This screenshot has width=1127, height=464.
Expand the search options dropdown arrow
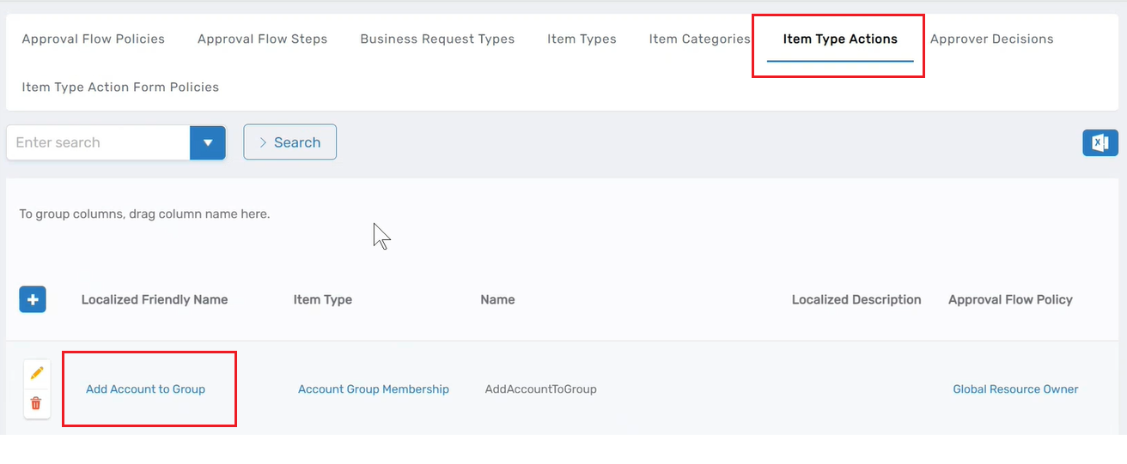pos(208,142)
